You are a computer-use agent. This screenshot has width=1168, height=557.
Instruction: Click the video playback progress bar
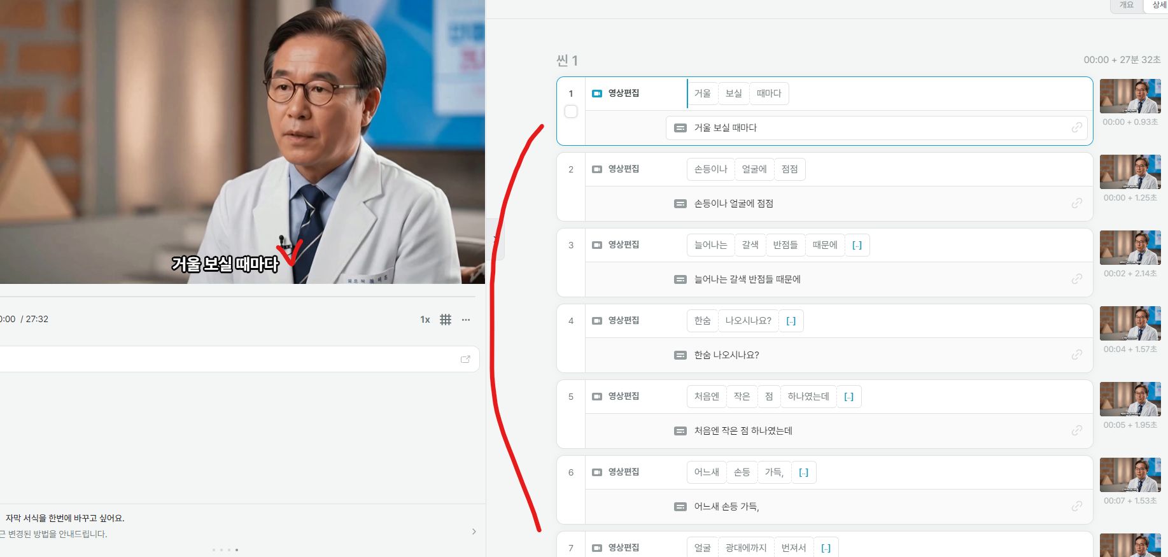(x=237, y=297)
